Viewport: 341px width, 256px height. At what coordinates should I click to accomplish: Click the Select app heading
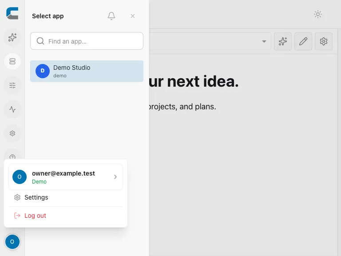tap(48, 16)
